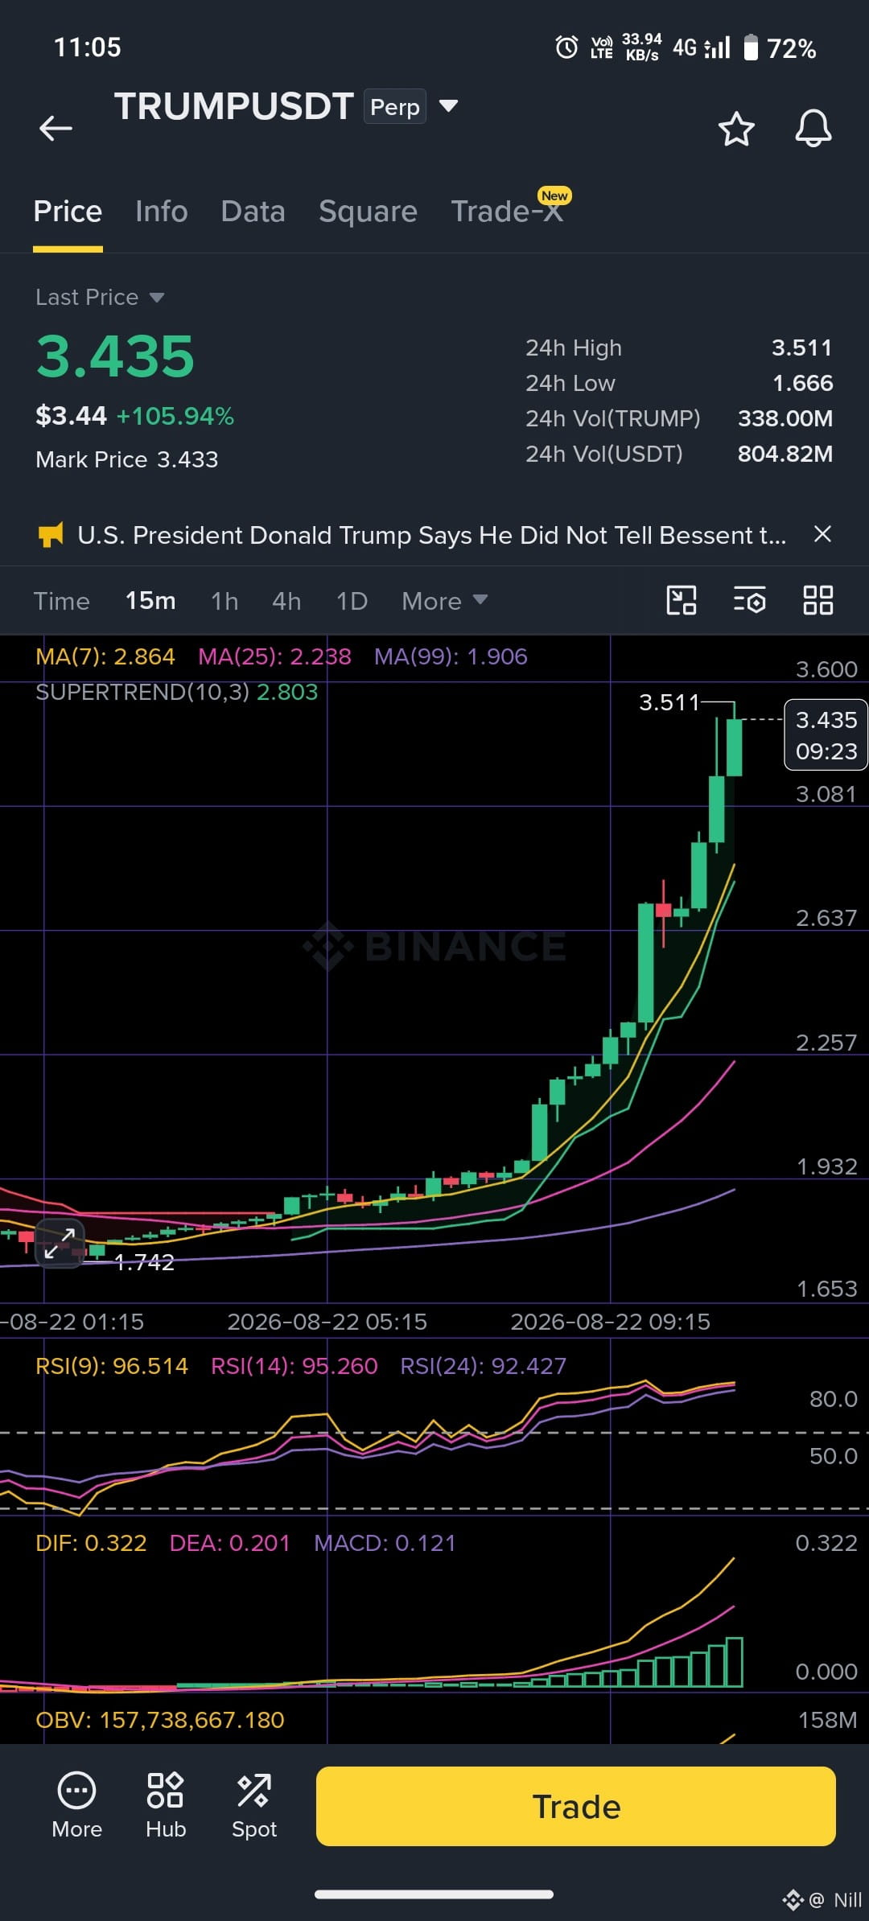The width and height of the screenshot is (869, 1921).
Task: Tap the MA(99) indicator value label
Action: click(451, 656)
